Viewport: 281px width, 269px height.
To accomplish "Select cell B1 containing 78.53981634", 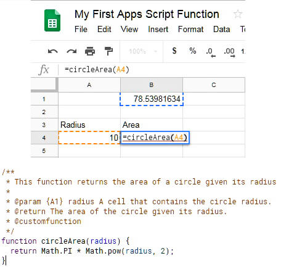I will 152,99.
